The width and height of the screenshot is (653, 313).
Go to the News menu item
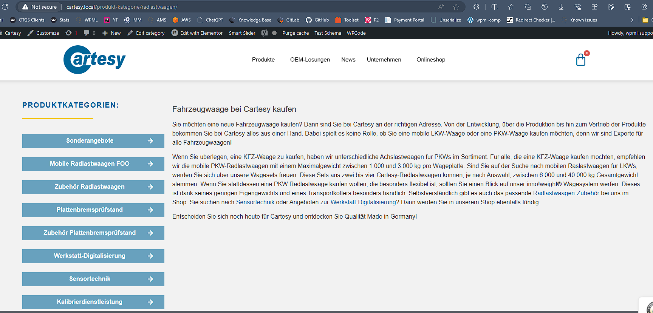coord(348,60)
